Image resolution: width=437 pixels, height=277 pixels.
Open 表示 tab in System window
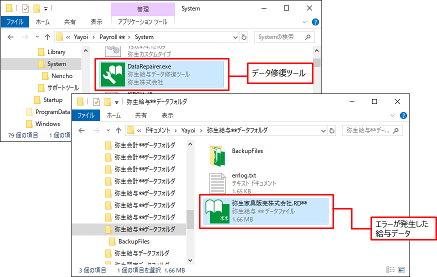(96, 21)
